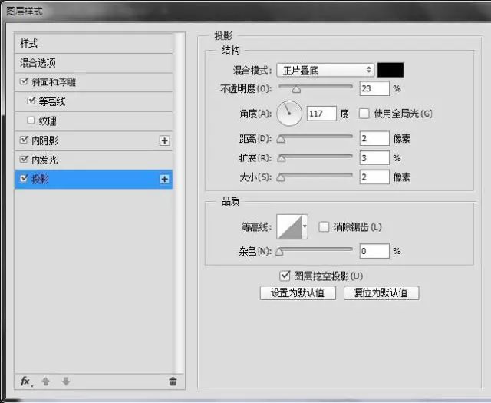Select the 投影 effect row

tap(94, 180)
